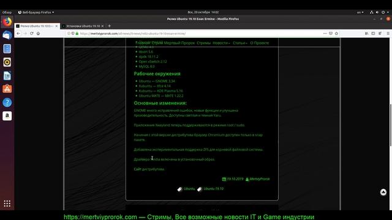Close the 'Релиз Ubuntu 19.10' tab
Image resolution: width=392 pixels, height=220 pixels.
[57, 26]
